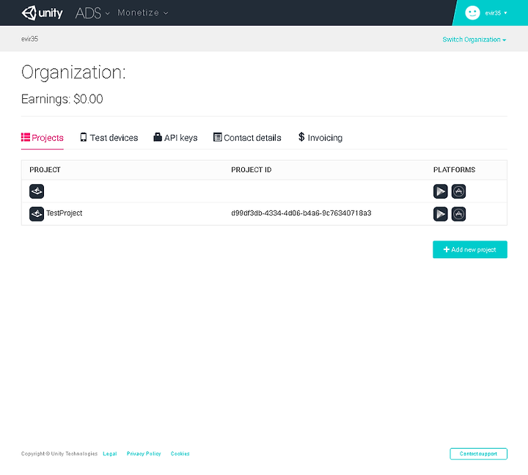Click the TestProject project icon
This screenshot has height=475, width=528.
coord(37,214)
